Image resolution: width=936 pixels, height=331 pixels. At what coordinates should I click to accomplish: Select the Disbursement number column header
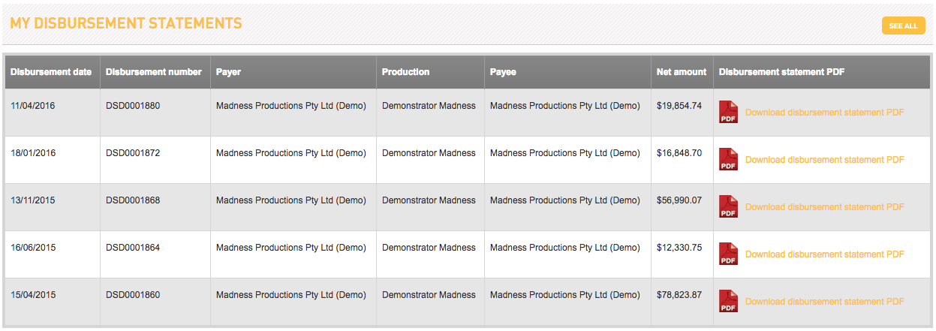tap(155, 72)
